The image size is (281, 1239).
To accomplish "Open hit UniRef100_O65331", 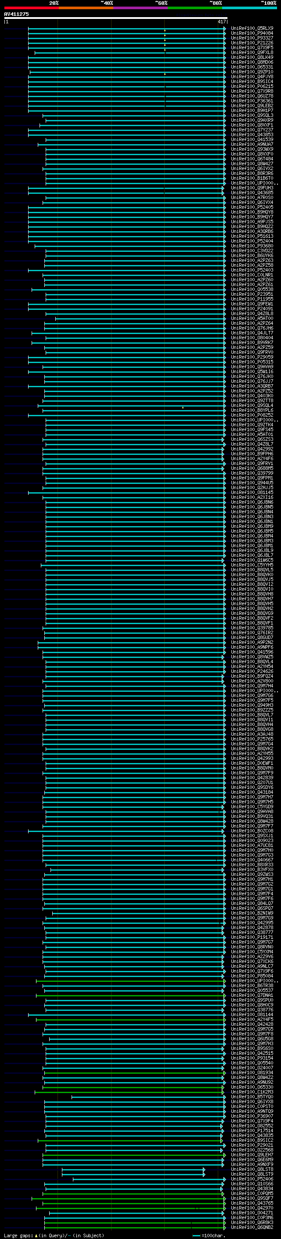I will click(252, 67).
